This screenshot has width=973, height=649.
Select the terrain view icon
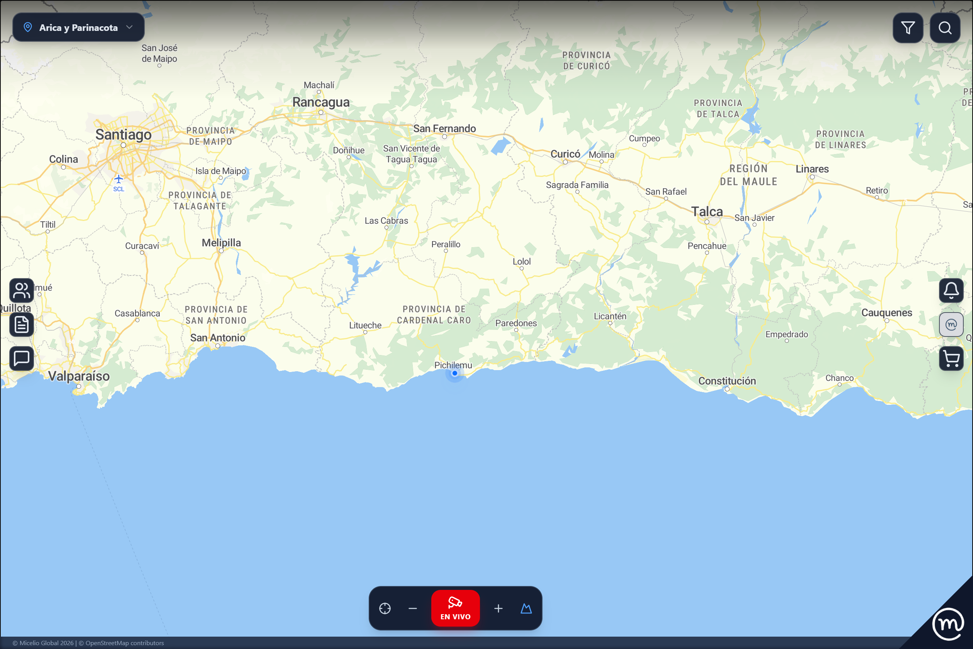coord(526,608)
